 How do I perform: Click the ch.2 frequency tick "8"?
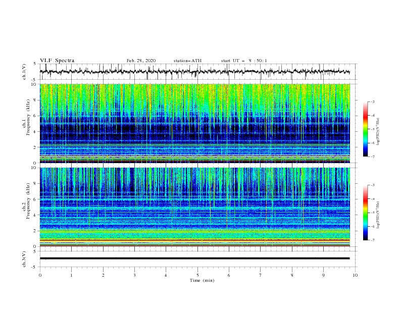(35, 184)
